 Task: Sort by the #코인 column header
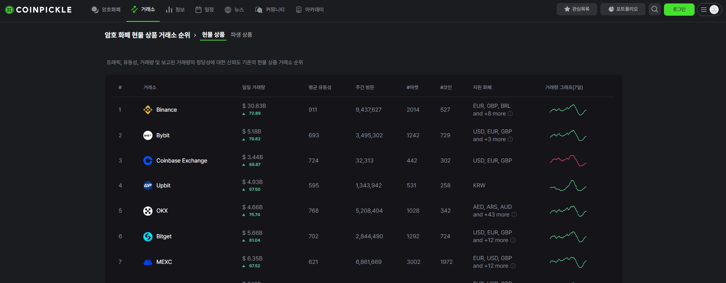[x=446, y=88]
